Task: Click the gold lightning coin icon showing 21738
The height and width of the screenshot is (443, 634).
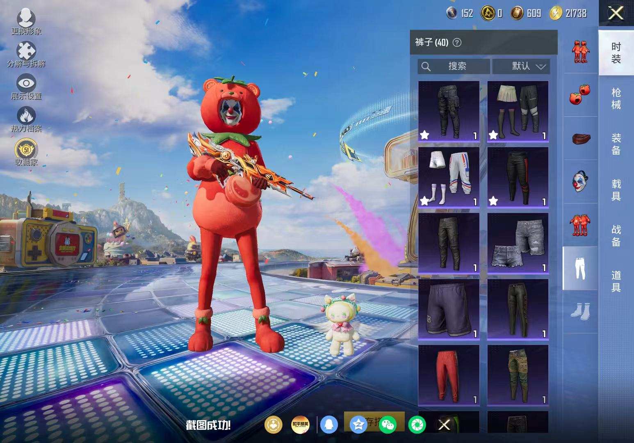Action: click(556, 13)
